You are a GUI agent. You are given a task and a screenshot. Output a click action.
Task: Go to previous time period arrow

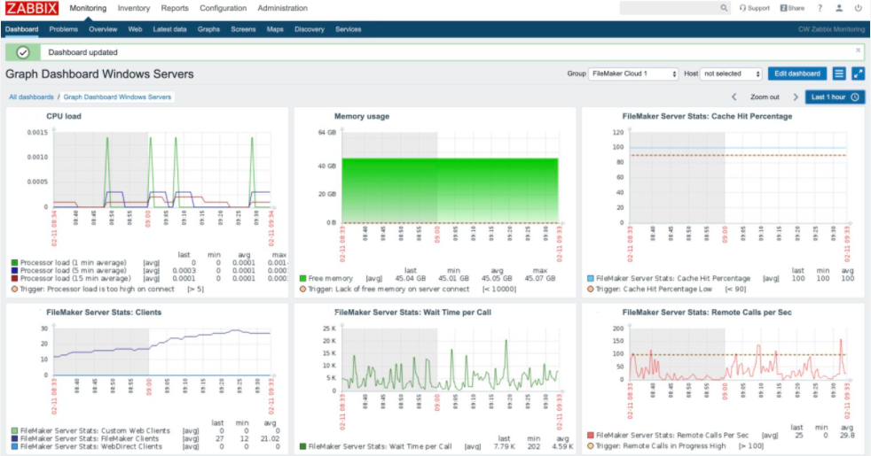coord(734,97)
